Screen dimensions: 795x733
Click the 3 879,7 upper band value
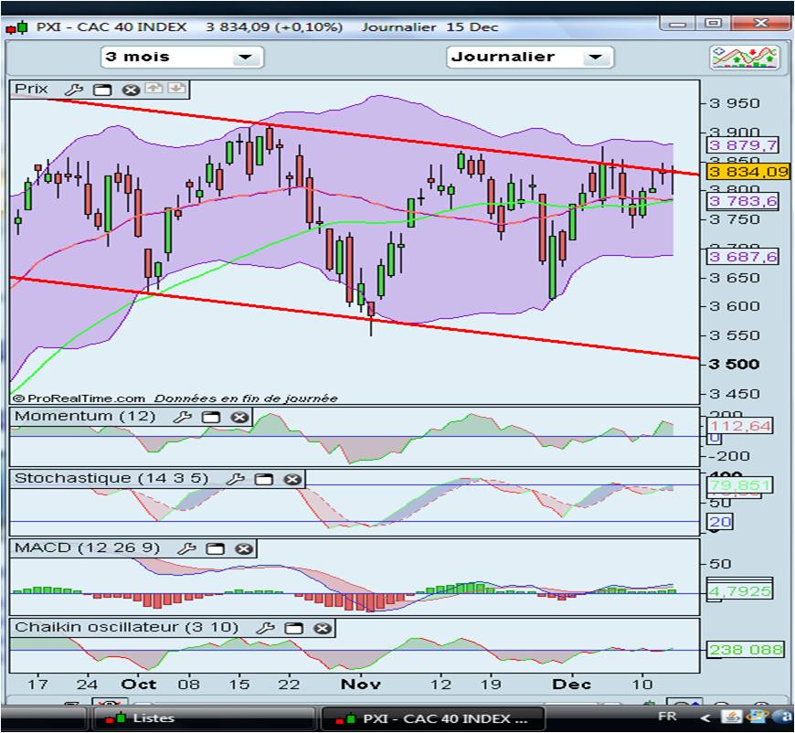(x=742, y=145)
